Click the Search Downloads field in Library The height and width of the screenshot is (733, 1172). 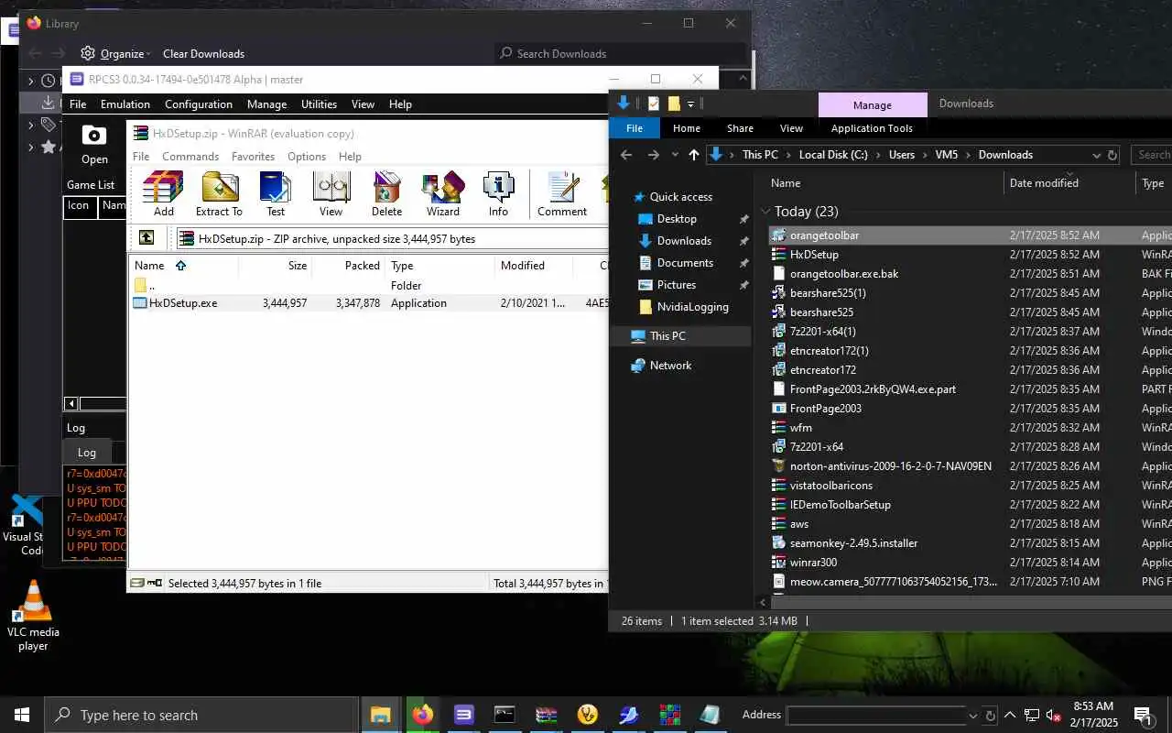(619, 53)
